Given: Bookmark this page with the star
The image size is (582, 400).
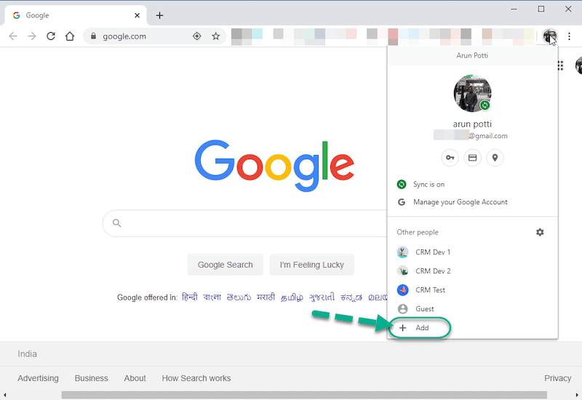Looking at the screenshot, I should (215, 36).
